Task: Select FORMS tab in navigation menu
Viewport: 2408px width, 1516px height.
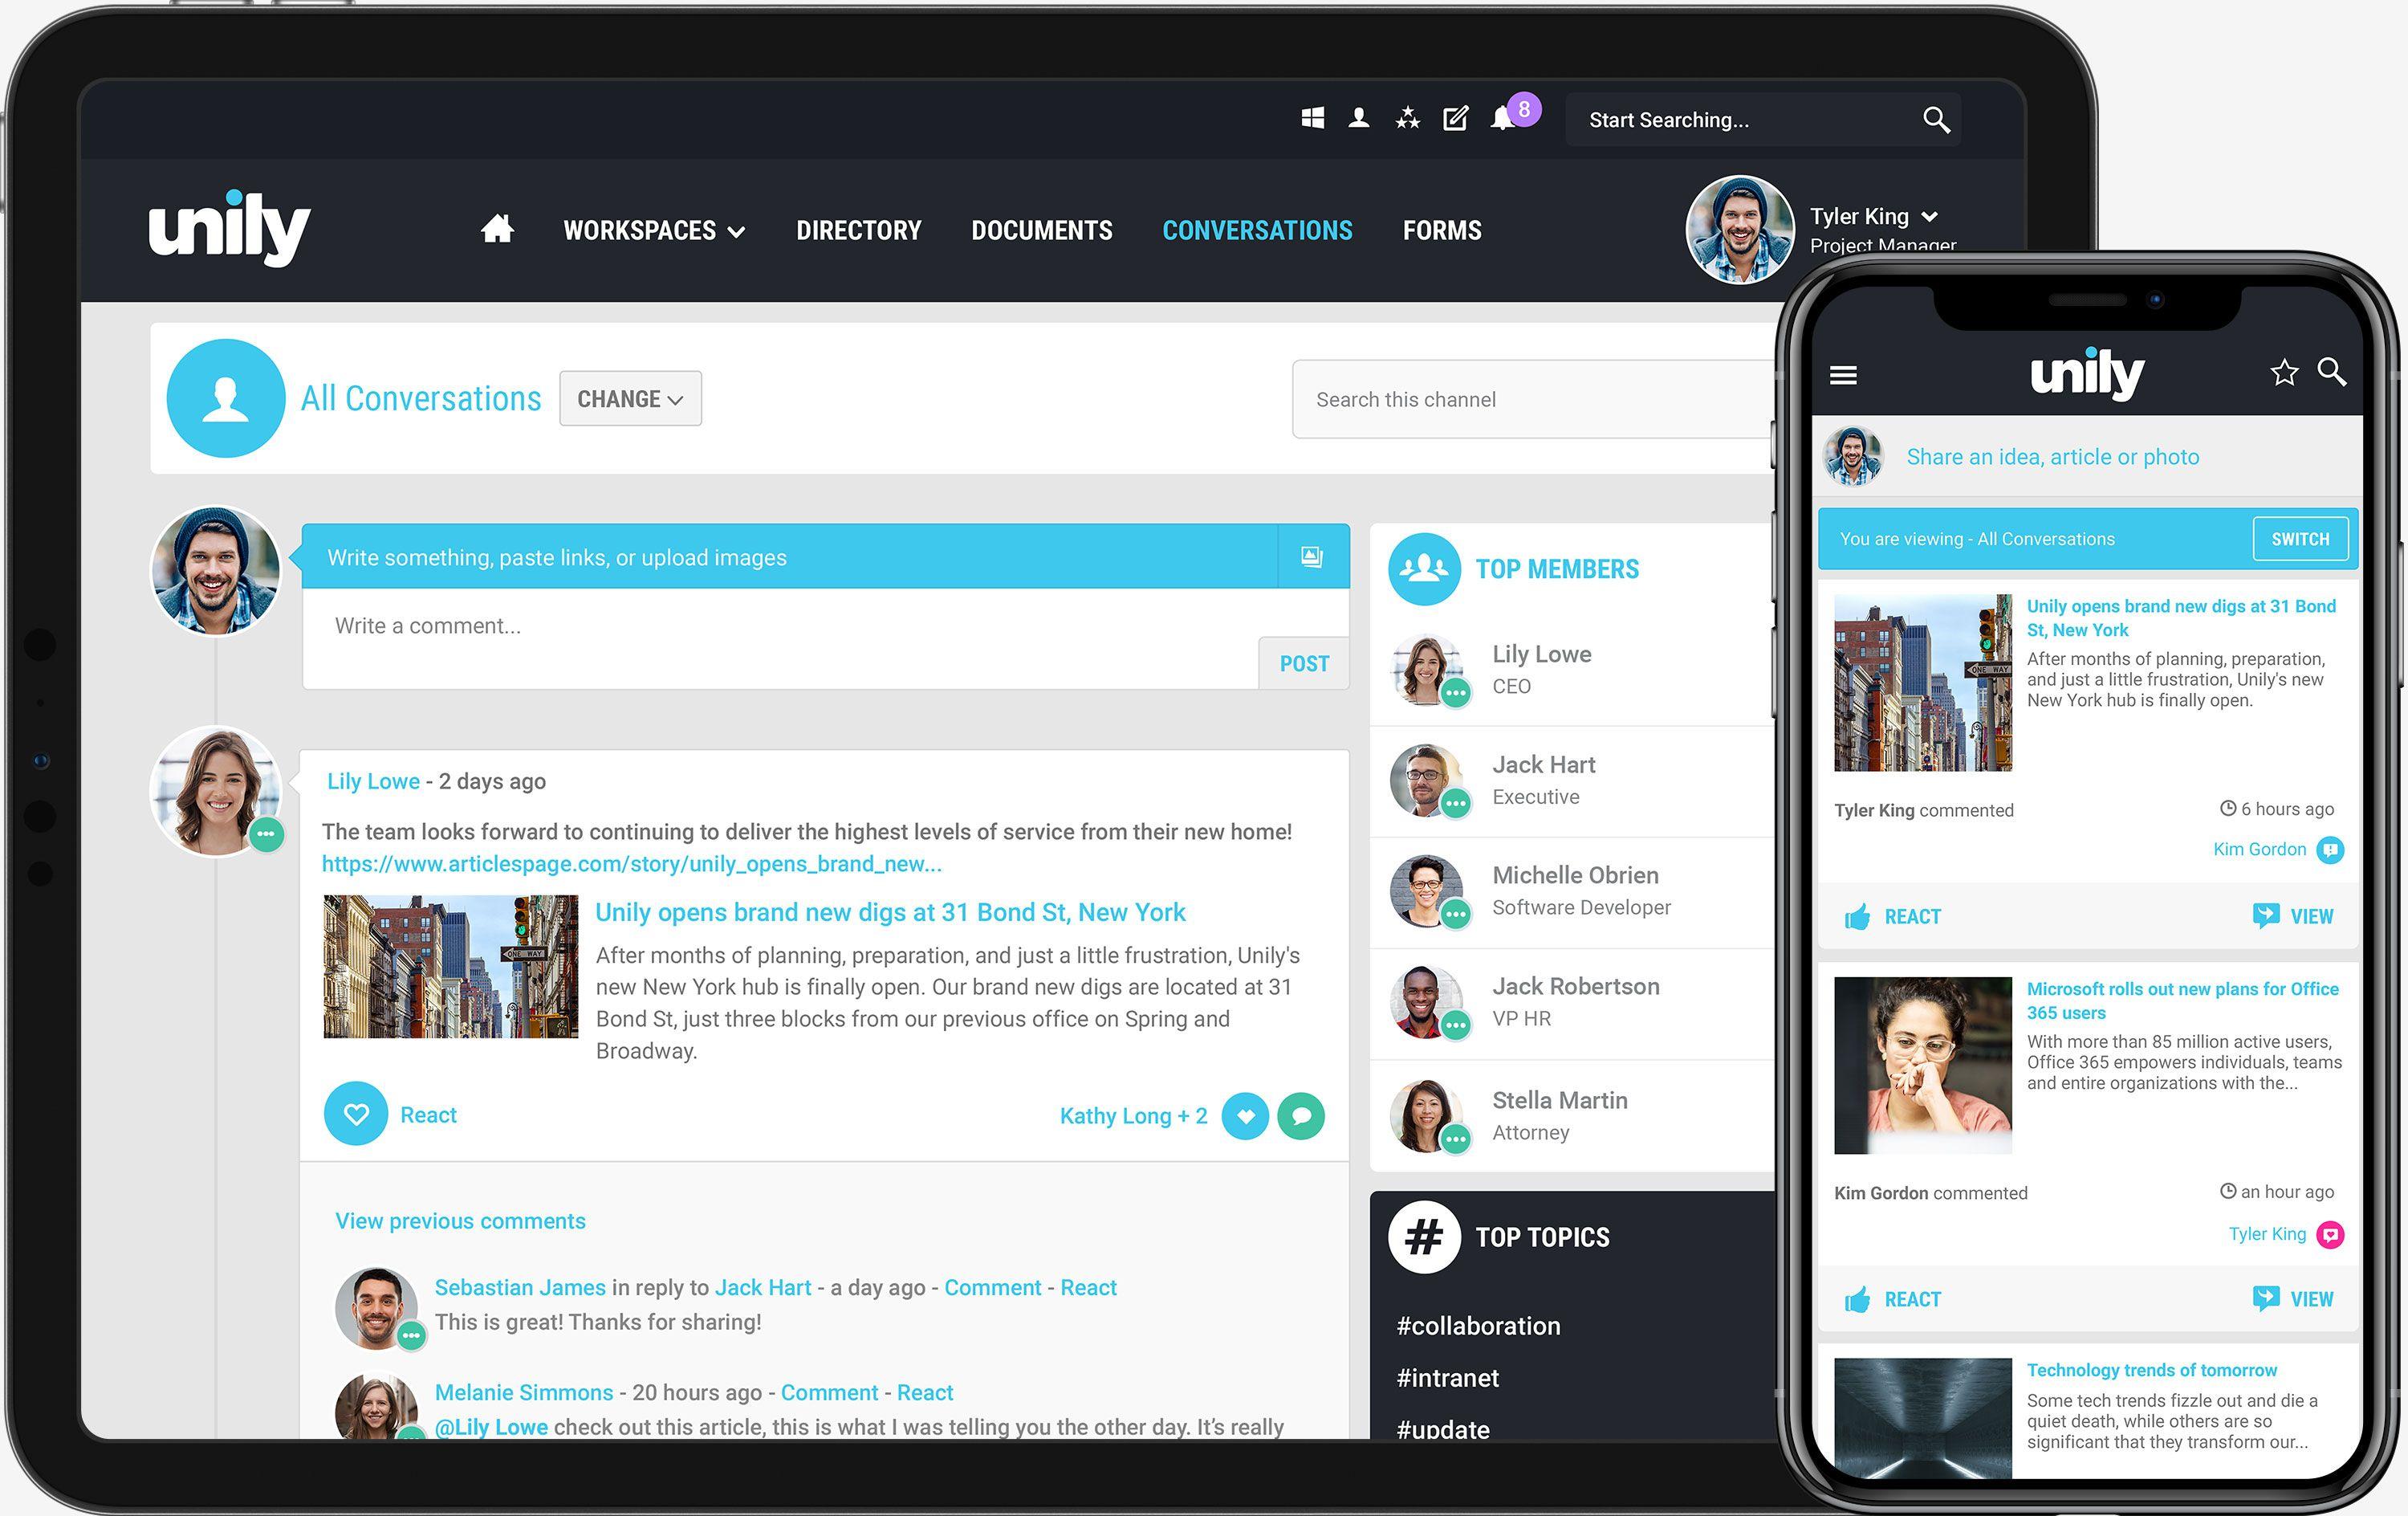Action: pos(1439,229)
